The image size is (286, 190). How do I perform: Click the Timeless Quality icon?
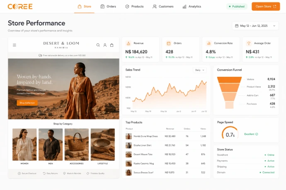click(x=88, y=173)
